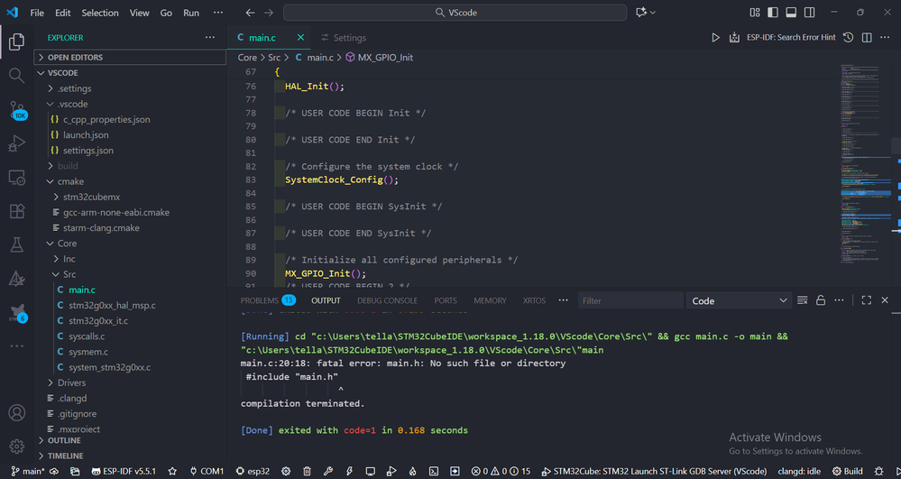This screenshot has width=901, height=479.
Task: Click the Run Code play button
Action: [715, 38]
